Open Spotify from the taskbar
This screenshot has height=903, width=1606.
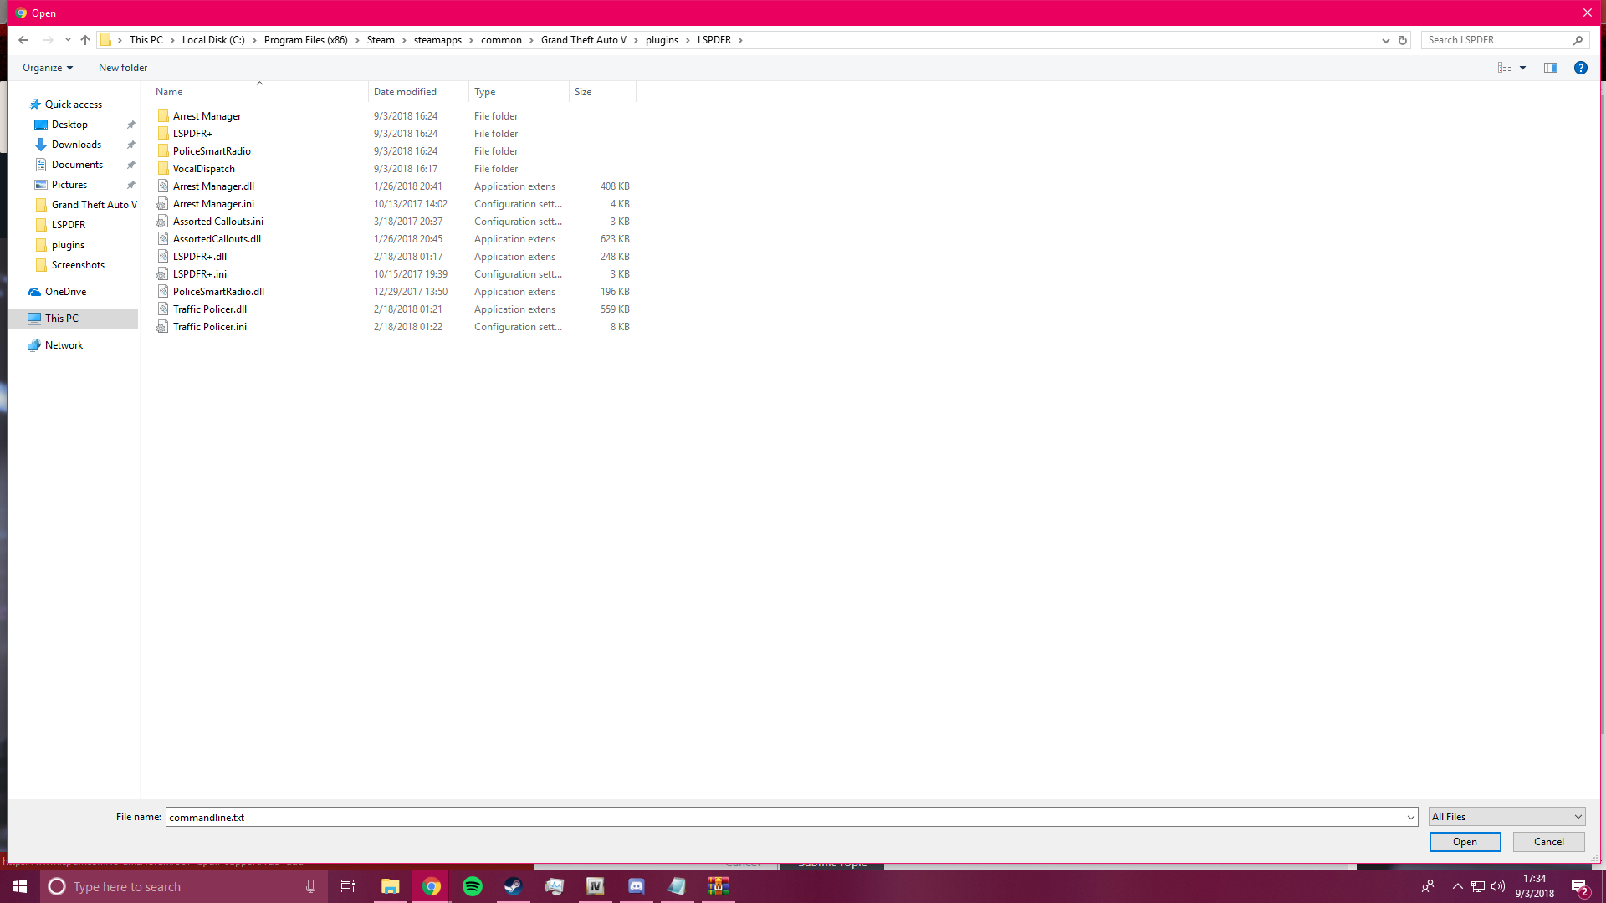click(x=472, y=886)
